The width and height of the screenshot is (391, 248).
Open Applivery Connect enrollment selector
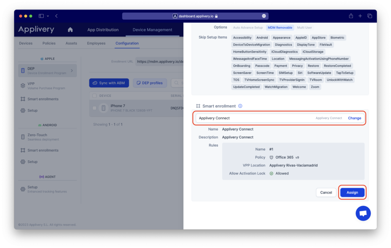click(280, 118)
